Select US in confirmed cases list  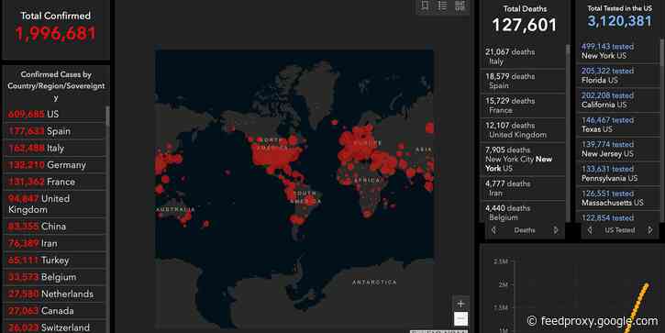55,114
